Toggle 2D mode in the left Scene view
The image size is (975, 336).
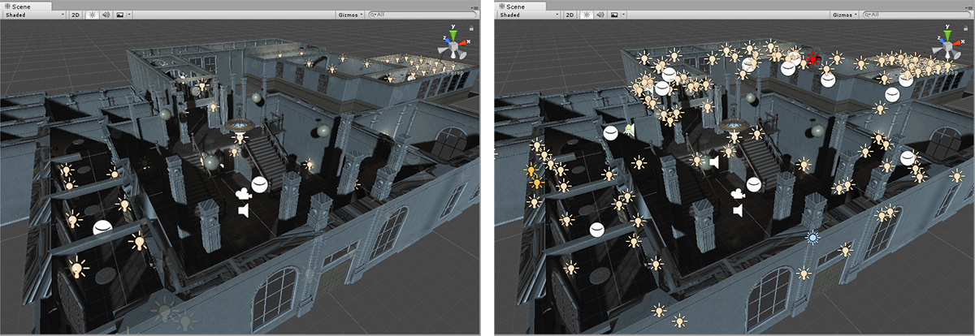[x=76, y=15]
